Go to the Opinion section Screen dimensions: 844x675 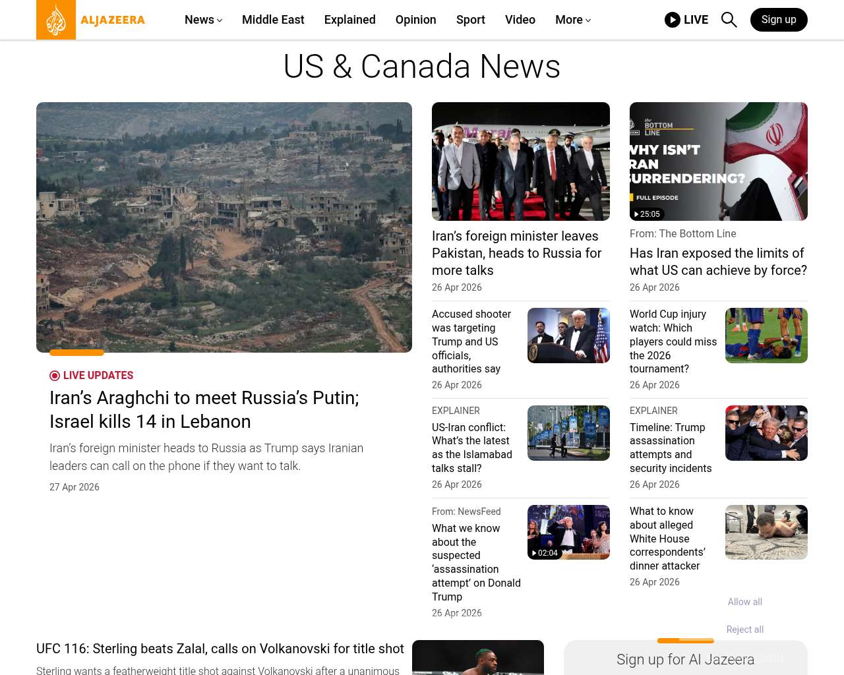coord(415,20)
